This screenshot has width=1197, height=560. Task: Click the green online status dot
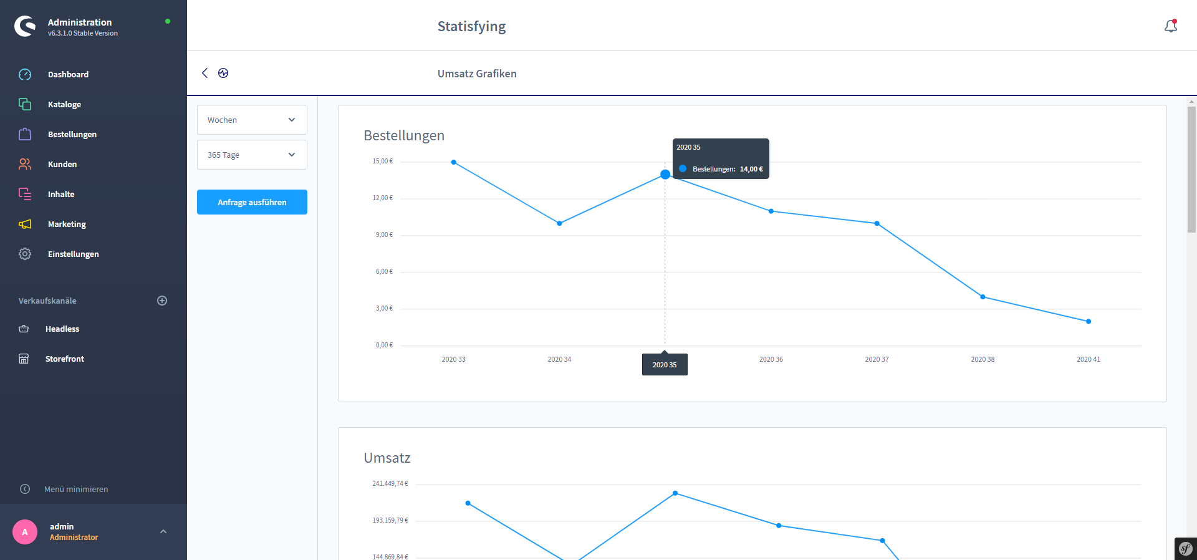tap(168, 21)
